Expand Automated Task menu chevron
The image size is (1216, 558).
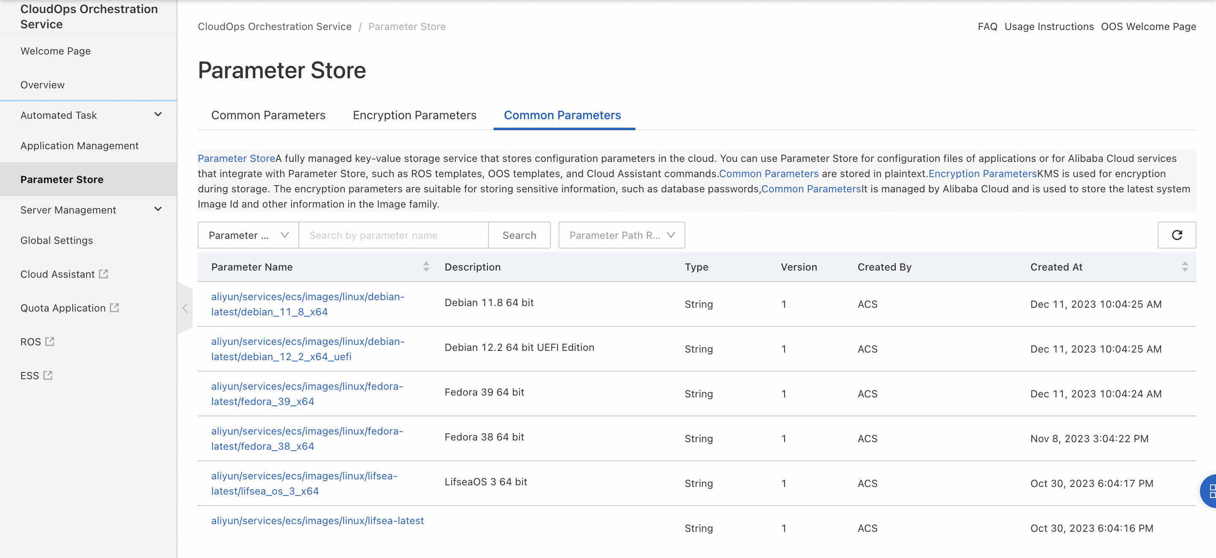pyautogui.click(x=158, y=114)
